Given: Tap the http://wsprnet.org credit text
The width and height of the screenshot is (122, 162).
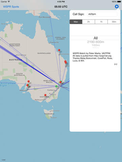Looking at the screenshot, I should 103,56.
